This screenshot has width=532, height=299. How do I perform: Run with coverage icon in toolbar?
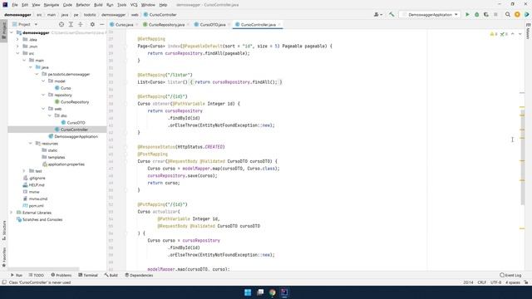coord(486,15)
